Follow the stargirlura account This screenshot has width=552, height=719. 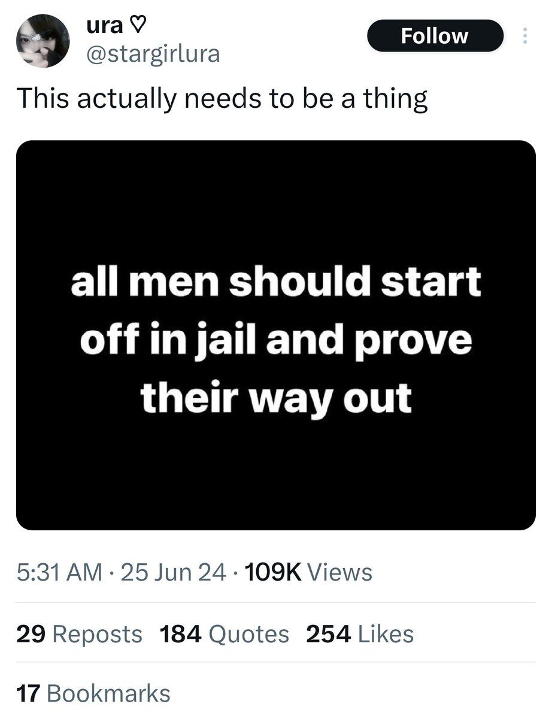(x=435, y=35)
